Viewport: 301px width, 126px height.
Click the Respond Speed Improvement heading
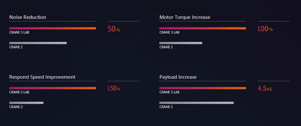pos(42,77)
